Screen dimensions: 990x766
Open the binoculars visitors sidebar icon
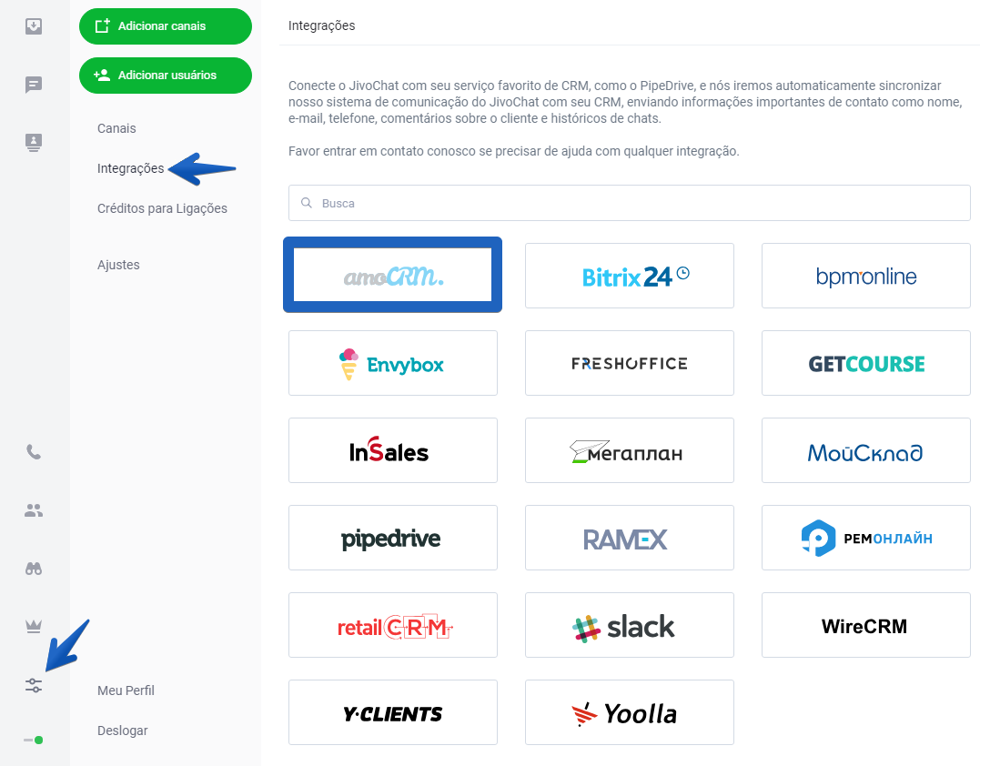tap(34, 569)
